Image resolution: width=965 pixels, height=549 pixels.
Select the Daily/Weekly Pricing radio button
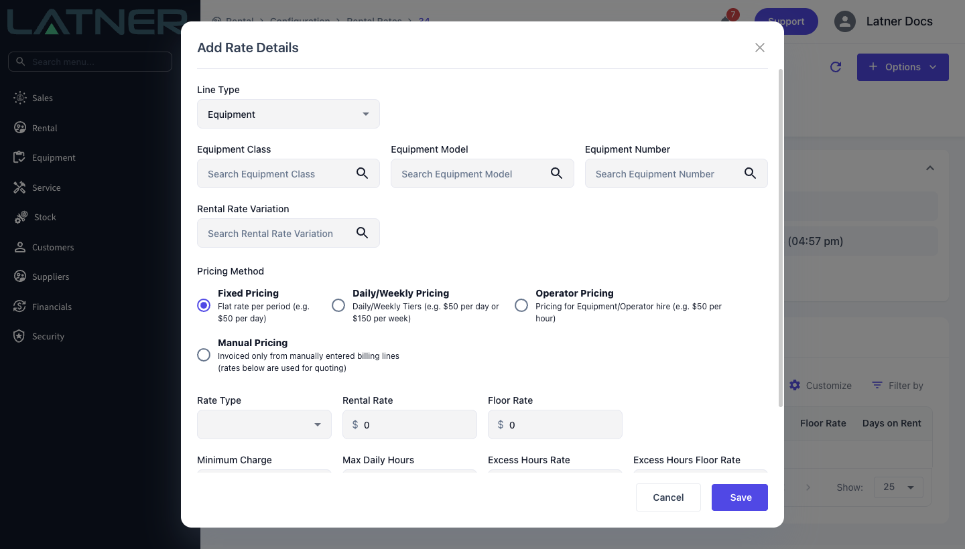click(338, 305)
